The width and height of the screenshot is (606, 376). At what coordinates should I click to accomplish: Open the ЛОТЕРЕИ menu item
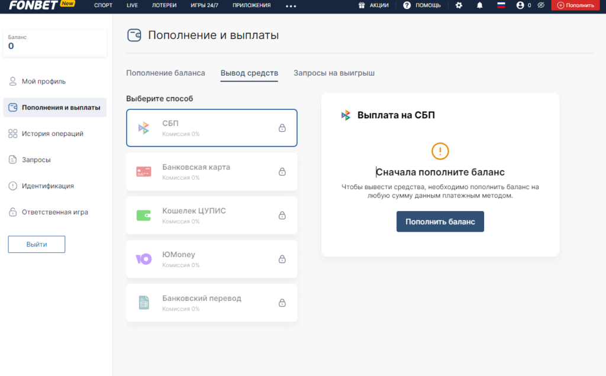click(165, 5)
